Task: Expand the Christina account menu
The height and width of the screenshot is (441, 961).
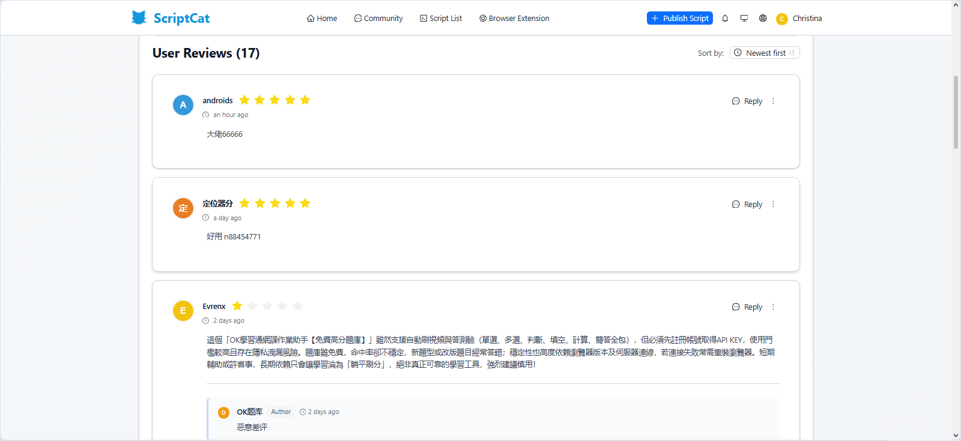Action: click(807, 19)
